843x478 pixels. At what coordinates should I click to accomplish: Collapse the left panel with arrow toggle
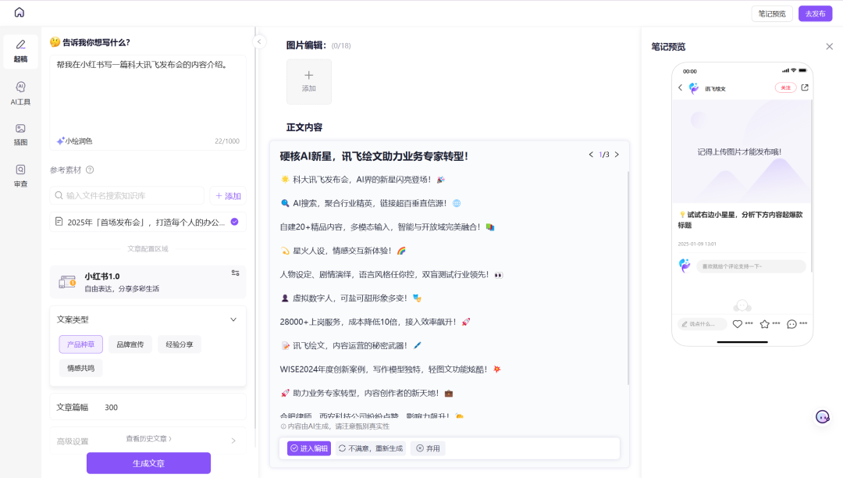[259, 41]
